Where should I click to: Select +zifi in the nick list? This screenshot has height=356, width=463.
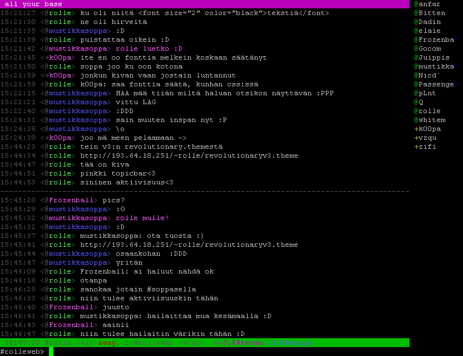[x=425, y=147]
